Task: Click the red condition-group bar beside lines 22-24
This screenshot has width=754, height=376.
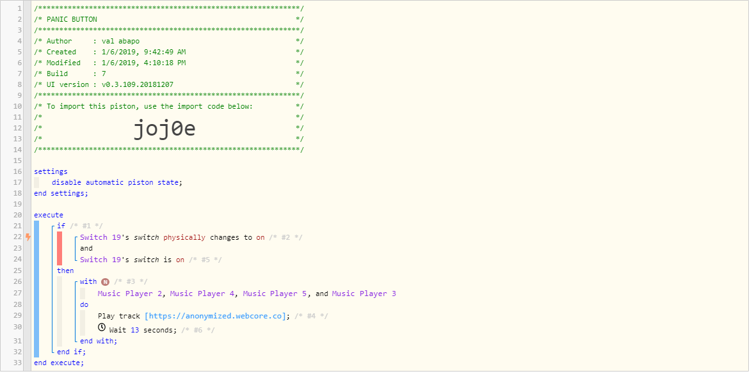Action: pyautogui.click(x=60, y=248)
